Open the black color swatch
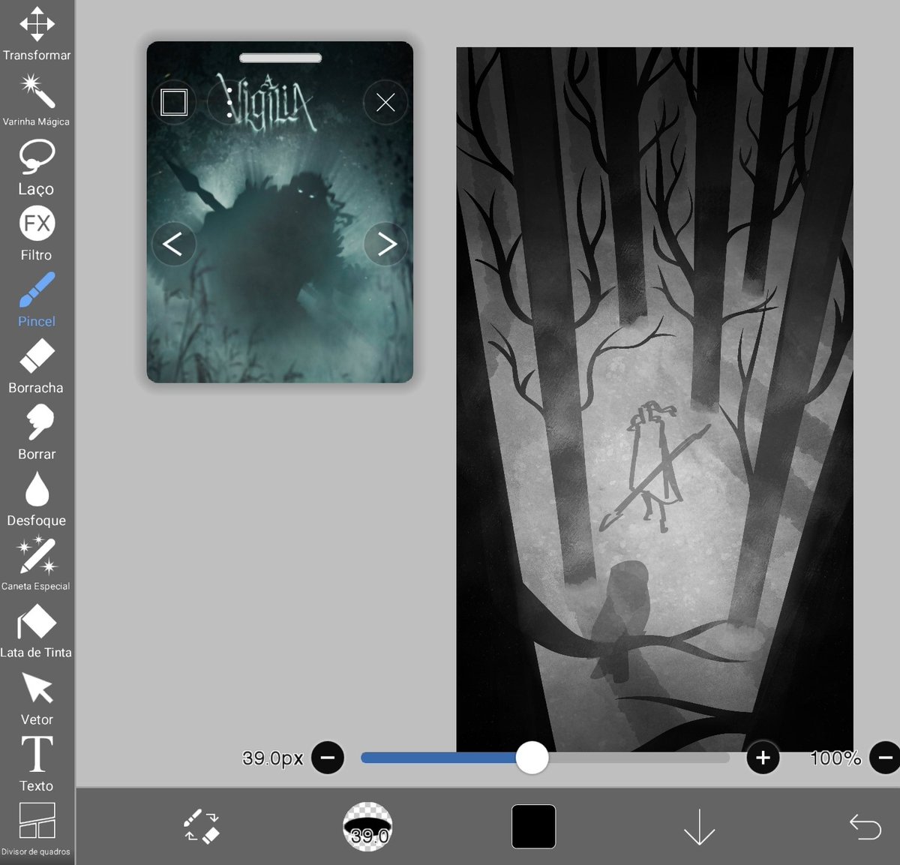900x865 pixels. click(533, 826)
